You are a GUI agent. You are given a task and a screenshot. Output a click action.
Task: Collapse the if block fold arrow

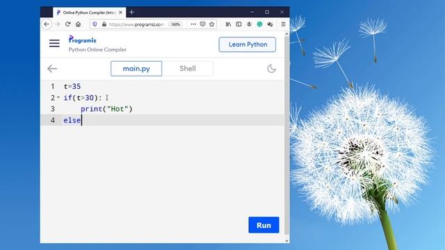pyautogui.click(x=58, y=97)
